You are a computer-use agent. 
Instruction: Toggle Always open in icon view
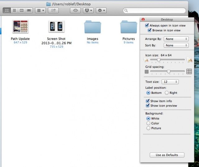[x=147, y=25]
